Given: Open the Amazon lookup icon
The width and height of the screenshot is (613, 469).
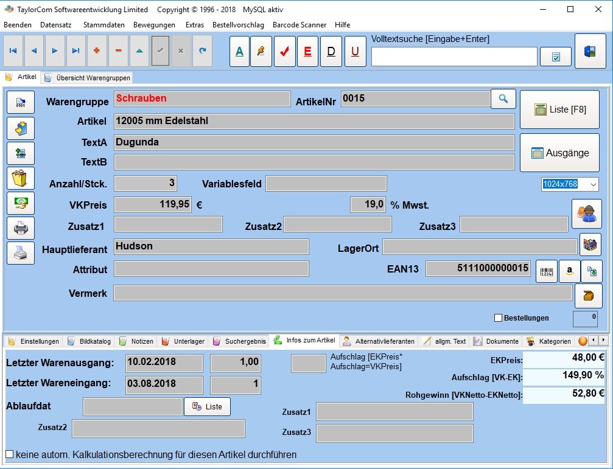Looking at the screenshot, I should click(x=569, y=271).
